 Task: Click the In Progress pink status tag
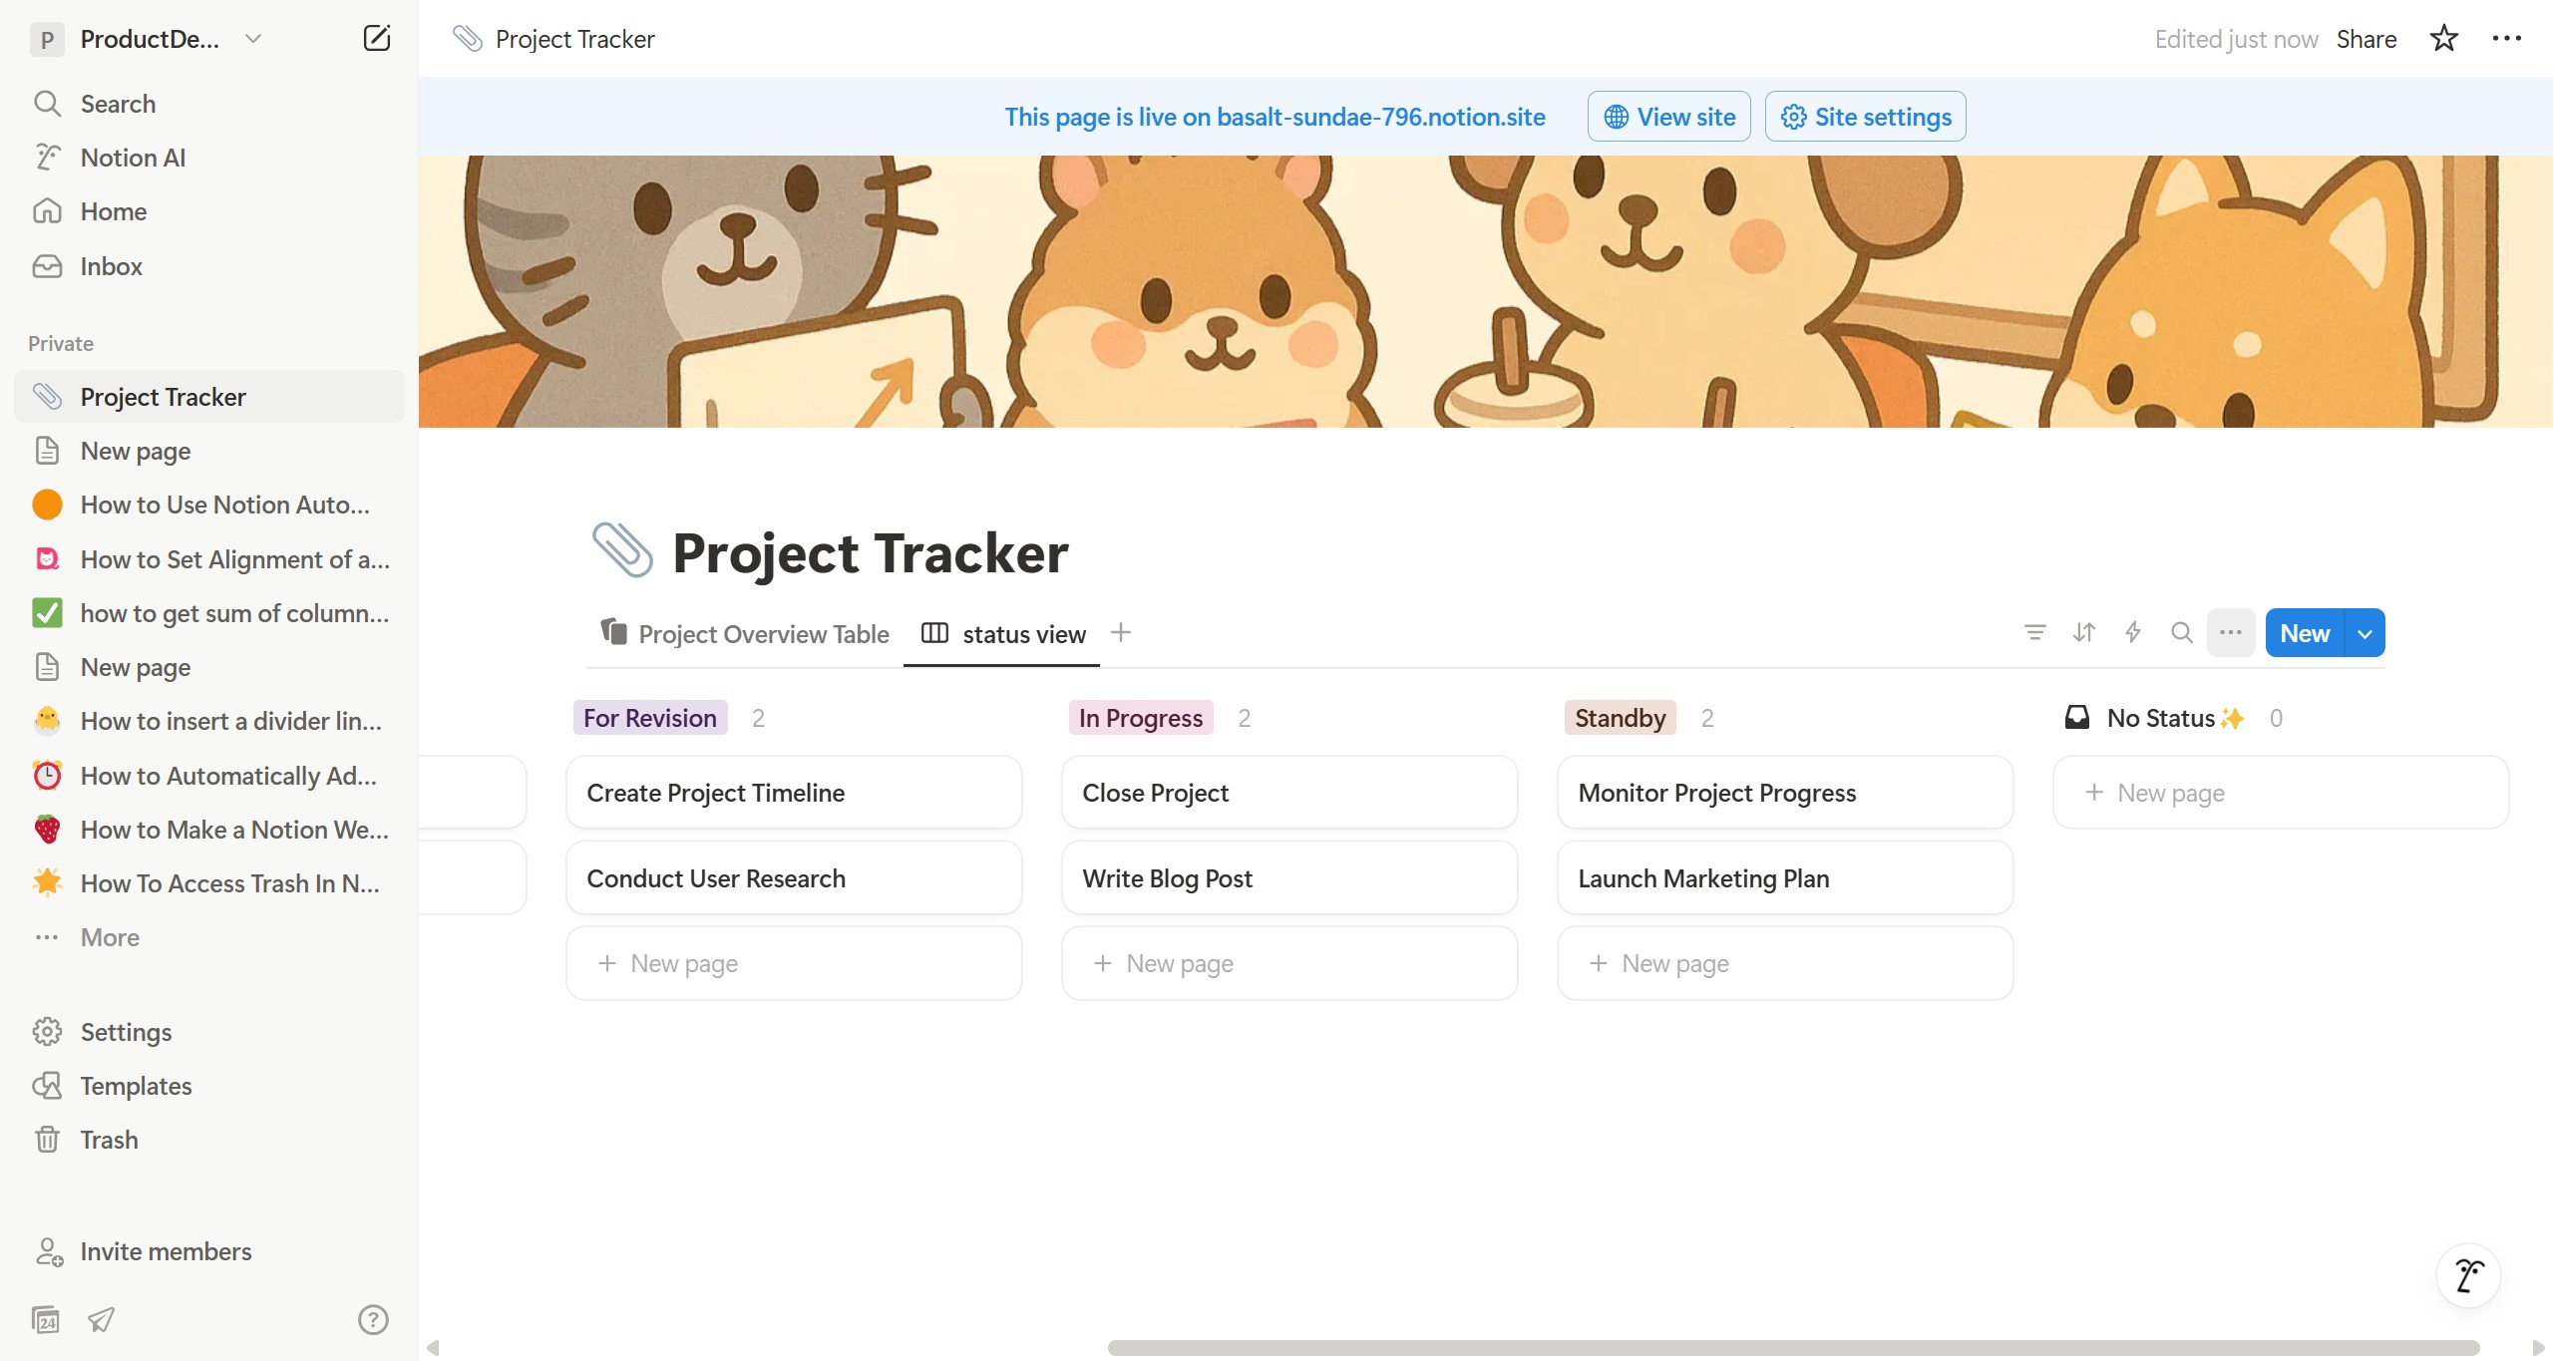(1140, 718)
